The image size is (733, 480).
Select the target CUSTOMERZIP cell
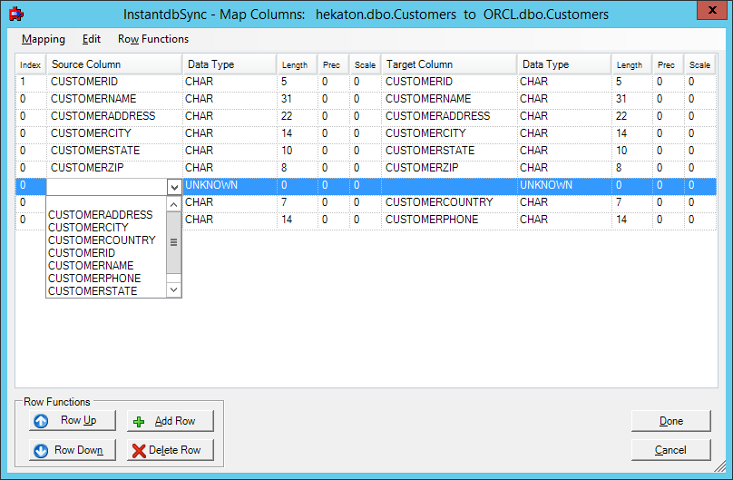pyautogui.click(x=449, y=168)
